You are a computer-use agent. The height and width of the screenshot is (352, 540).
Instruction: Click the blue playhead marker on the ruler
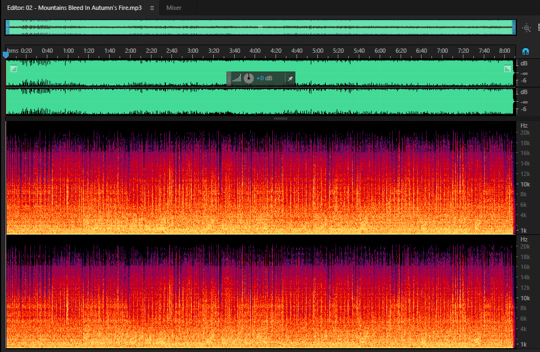click(x=6, y=54)
